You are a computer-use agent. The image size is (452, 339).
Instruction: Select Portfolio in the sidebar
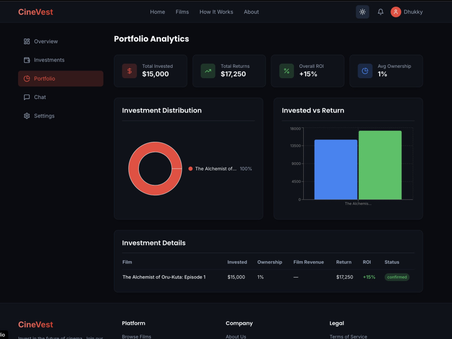tap(61, 78)
